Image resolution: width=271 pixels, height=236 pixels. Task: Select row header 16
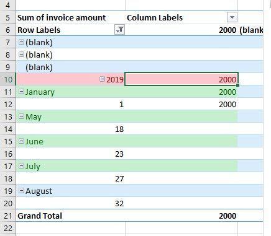coord(7,154)
